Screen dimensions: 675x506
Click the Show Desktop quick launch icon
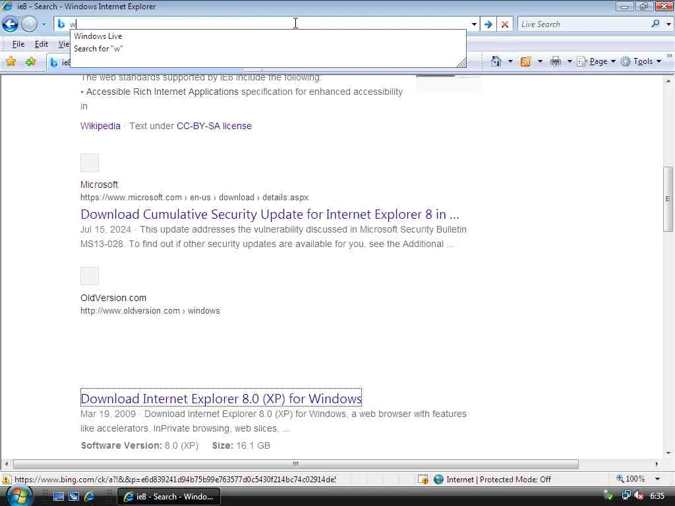(59, 497)
